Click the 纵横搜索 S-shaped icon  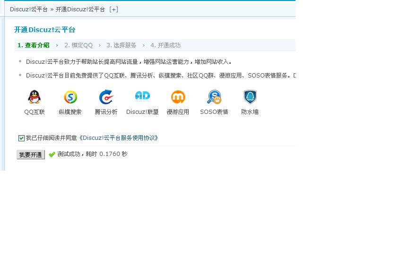70,97
